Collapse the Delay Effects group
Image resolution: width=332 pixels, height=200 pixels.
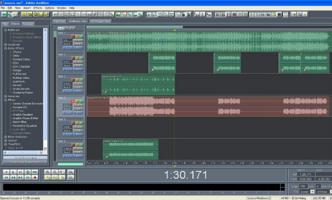(6, 48)
